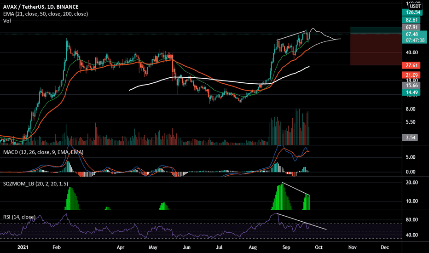Select the white trendline above the September price highs

click(291, 35)
